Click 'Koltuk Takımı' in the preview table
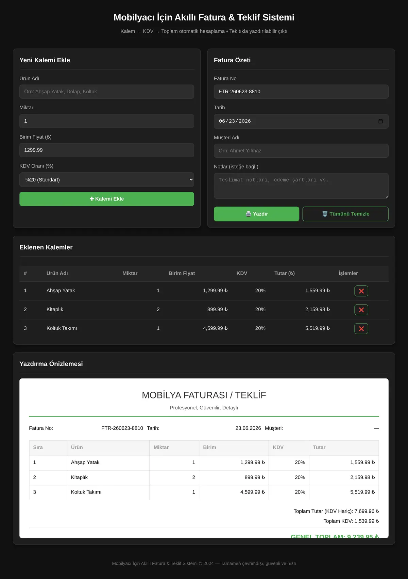The image size is (408, 579). tap(86, 492)
